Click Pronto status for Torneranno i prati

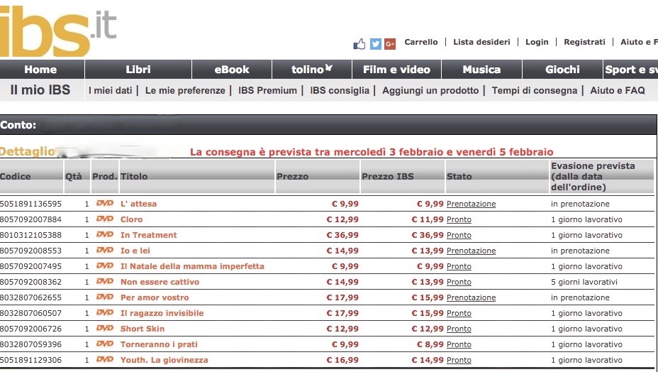click(459, 344)
